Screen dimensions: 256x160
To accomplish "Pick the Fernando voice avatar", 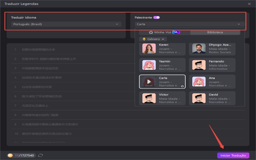I will (x=199, y=65).
